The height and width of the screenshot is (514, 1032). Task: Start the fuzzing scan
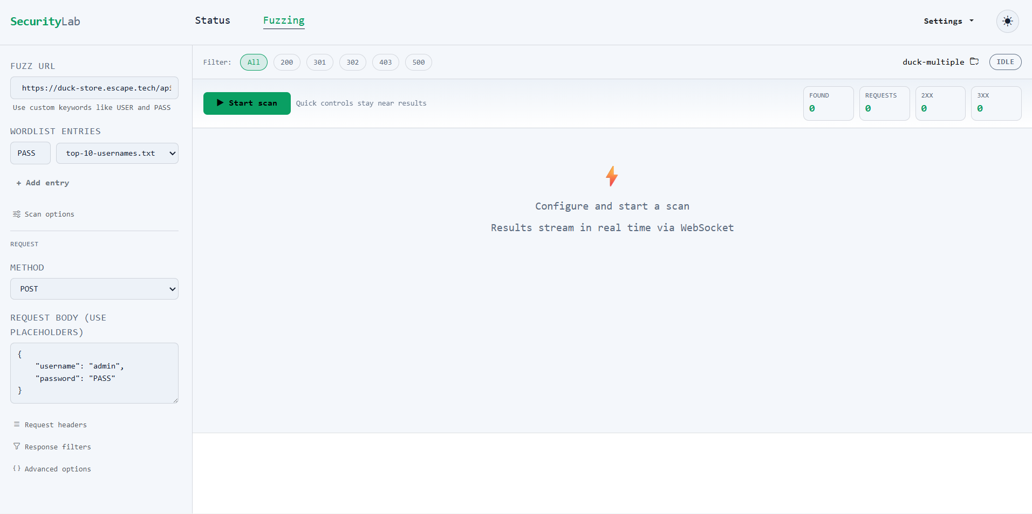click(x=247, y=103)
